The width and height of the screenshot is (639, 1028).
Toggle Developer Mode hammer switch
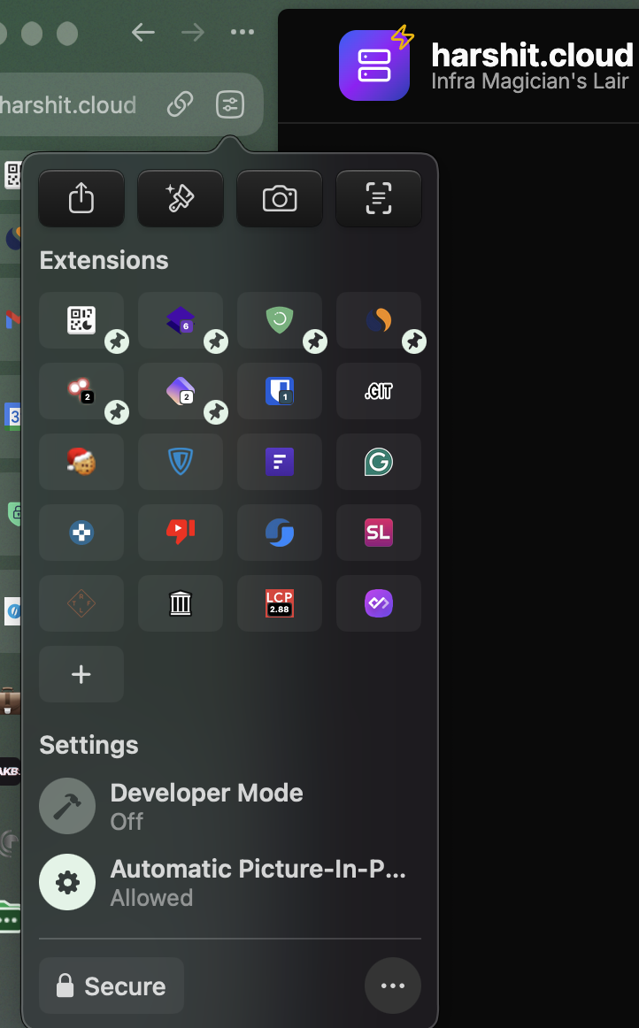(x=67, y=806)
